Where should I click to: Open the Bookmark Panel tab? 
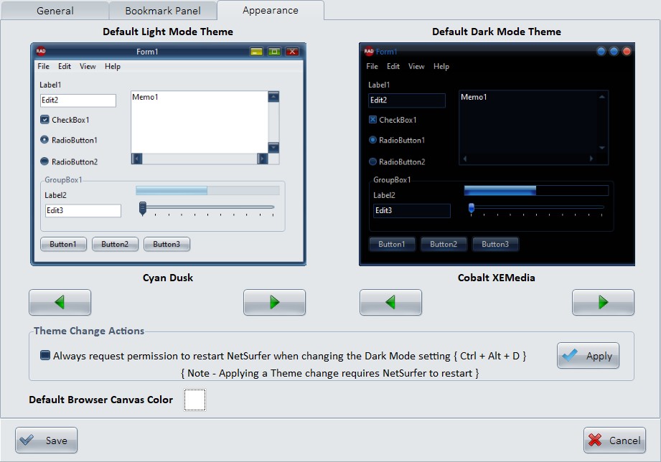tap(162, 11)
